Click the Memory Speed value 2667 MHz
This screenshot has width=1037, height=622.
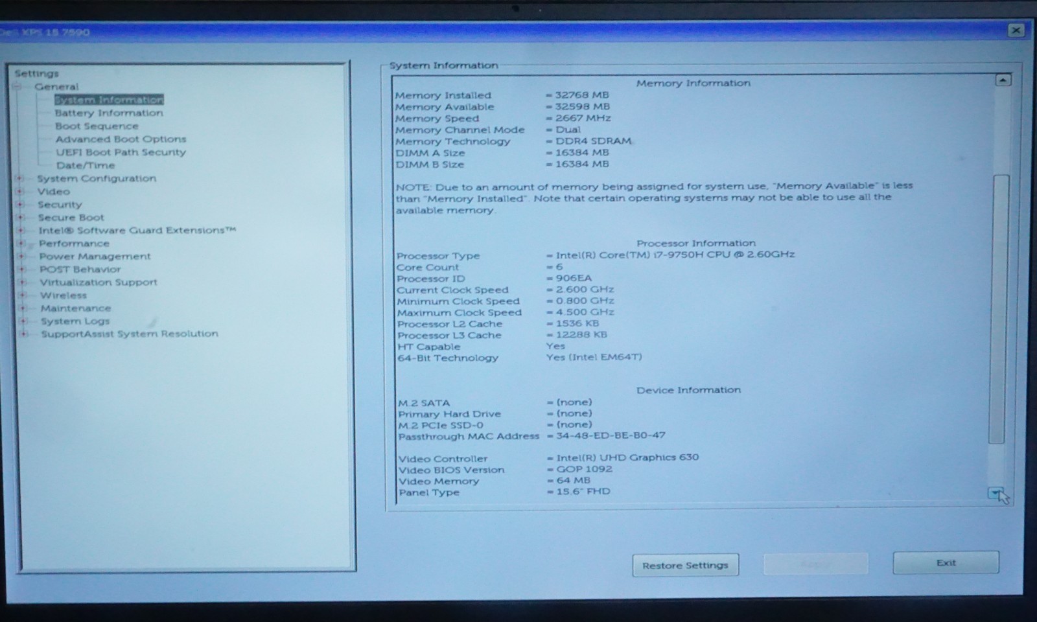tap(583, 118)
